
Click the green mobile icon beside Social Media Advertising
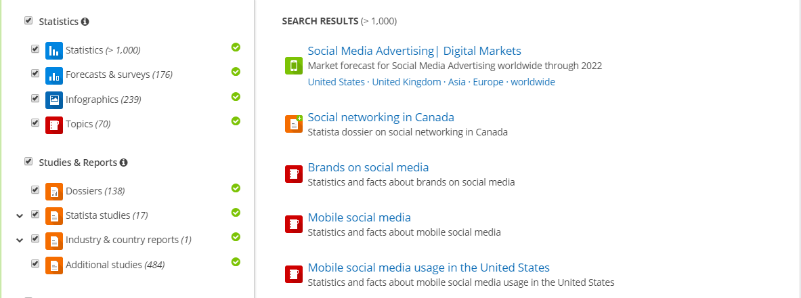294,66
